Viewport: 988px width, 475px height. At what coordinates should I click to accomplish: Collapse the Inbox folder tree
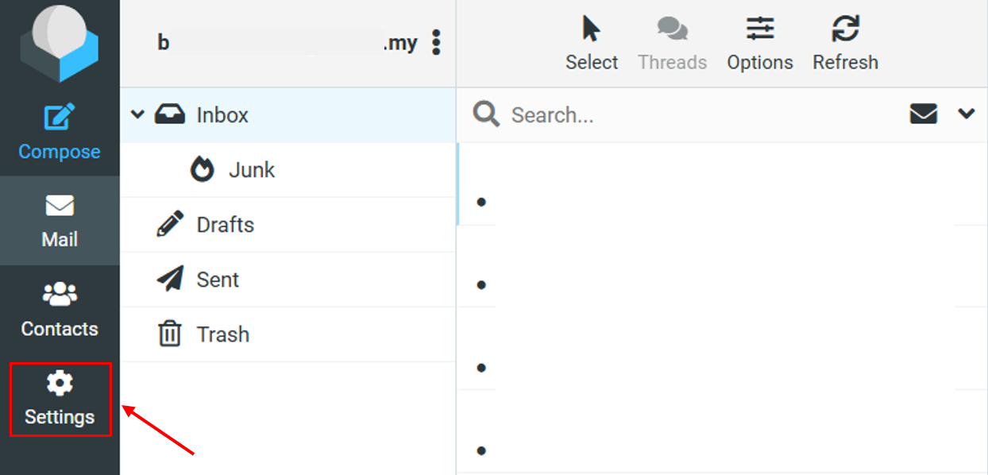point(138,115)
